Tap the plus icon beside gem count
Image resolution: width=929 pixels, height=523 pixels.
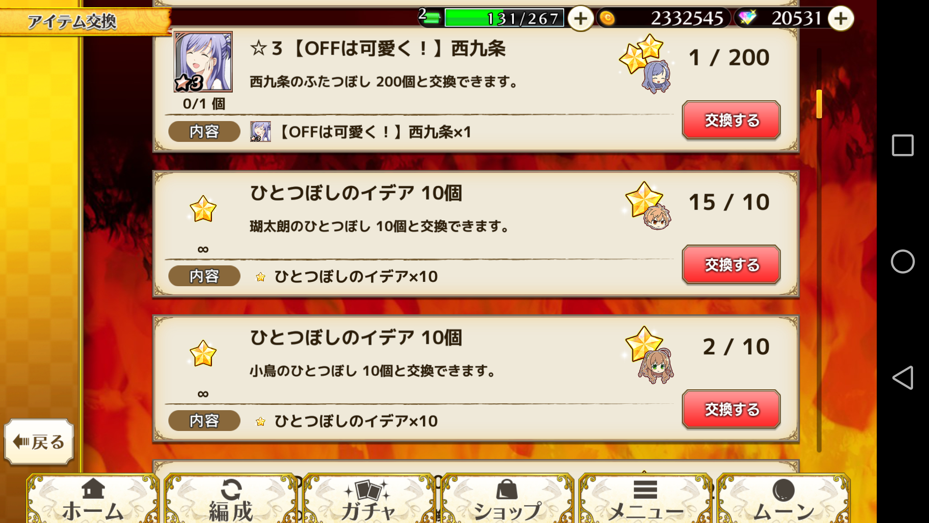(840, 19)
